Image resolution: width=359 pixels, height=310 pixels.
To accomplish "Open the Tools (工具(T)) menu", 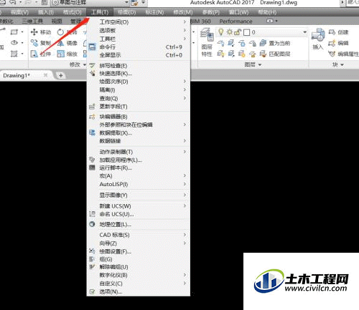I will point(100,12).
